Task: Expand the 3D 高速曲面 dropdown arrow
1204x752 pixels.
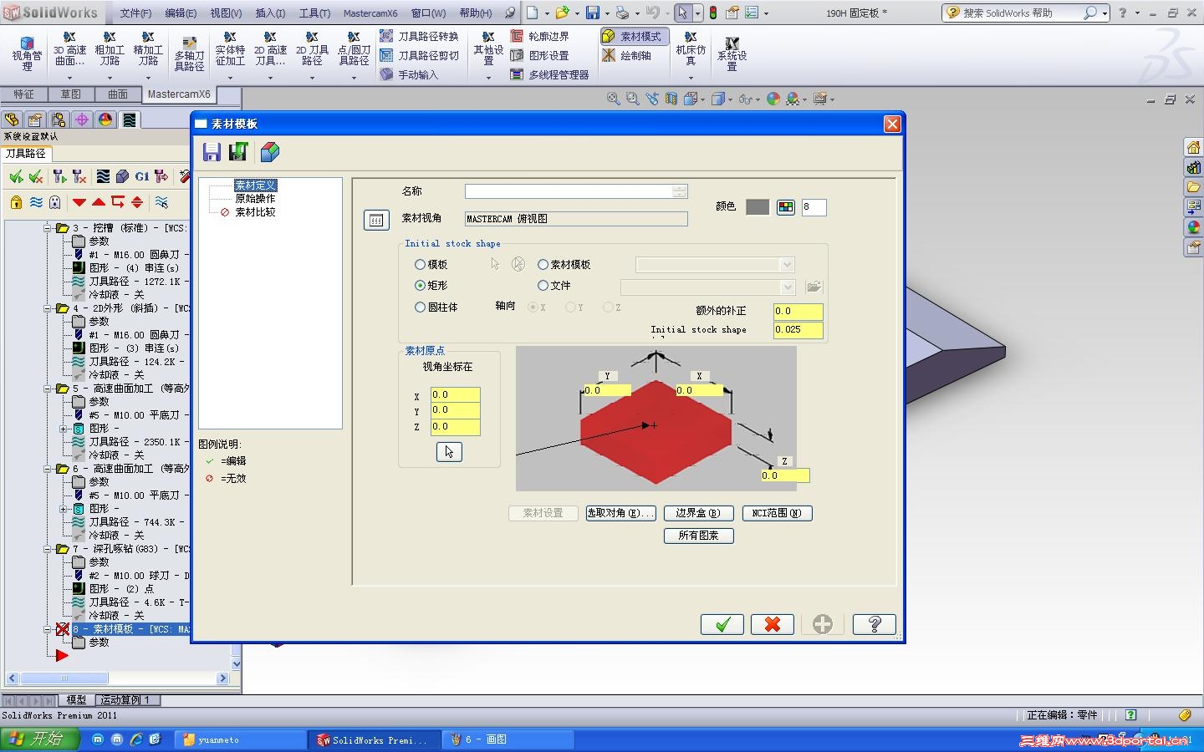Action: coord(69,78)
